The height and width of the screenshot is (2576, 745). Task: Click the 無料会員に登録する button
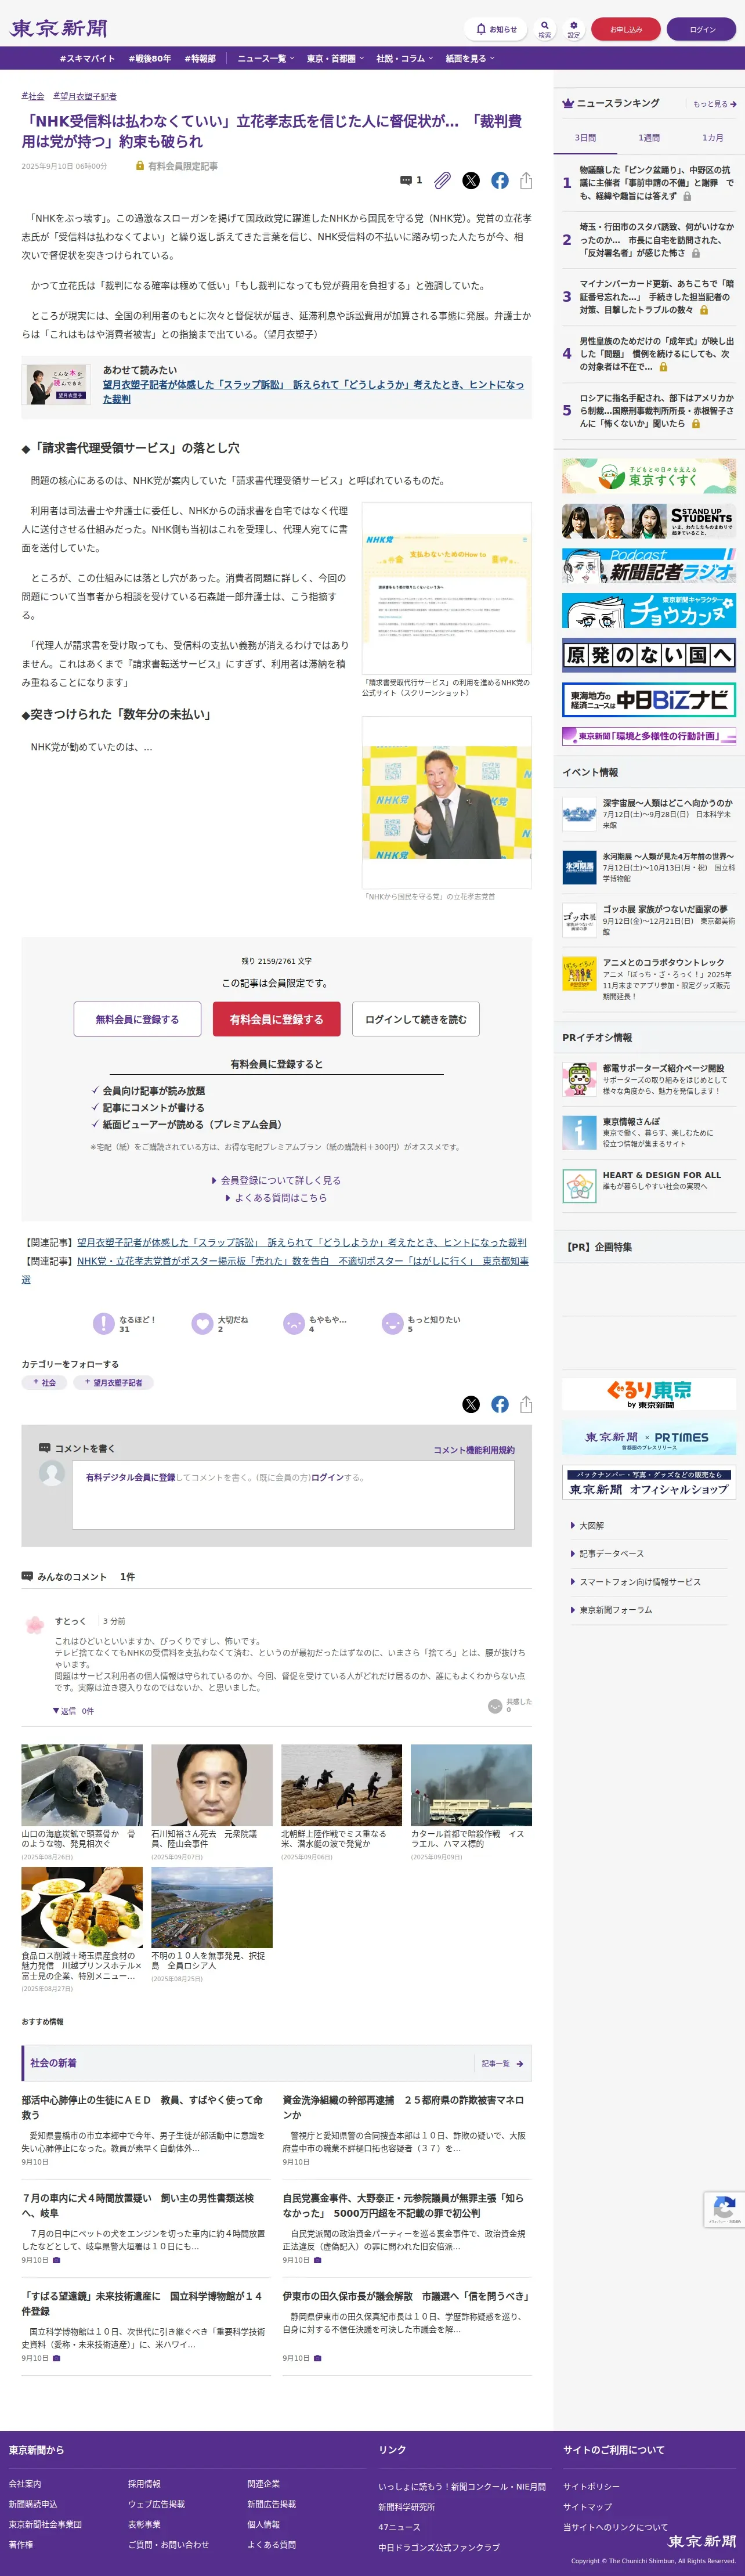[137, 1019]
